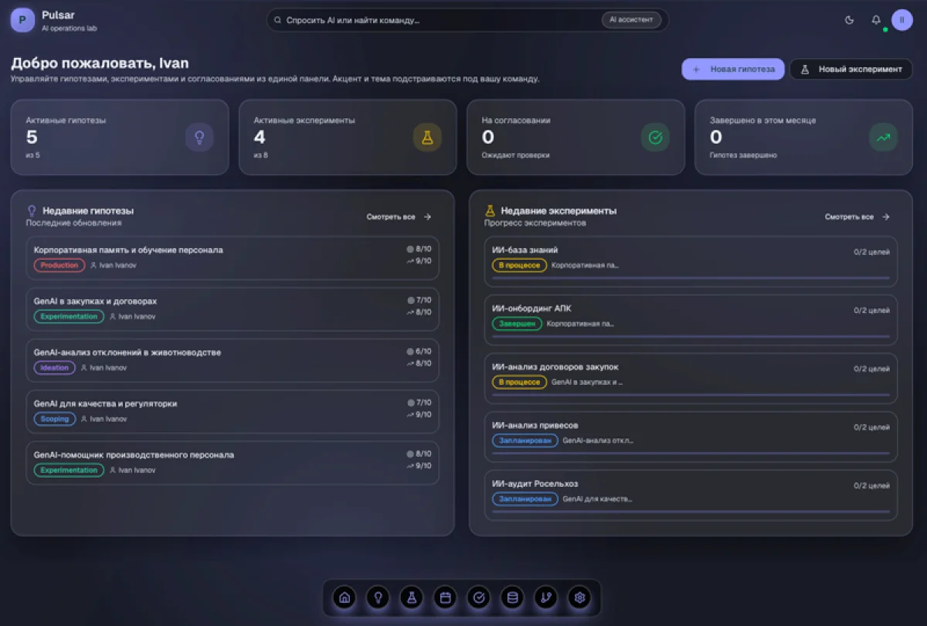Click Experimentation tag under GenAI в закупках
This screenshot has width=927, height=626.
click(x=69, y=316)
